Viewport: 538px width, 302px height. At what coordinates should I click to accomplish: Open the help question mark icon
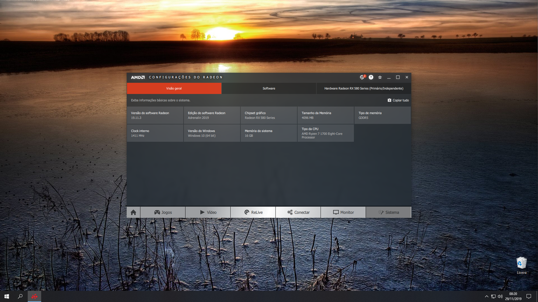tap(371, 77)
